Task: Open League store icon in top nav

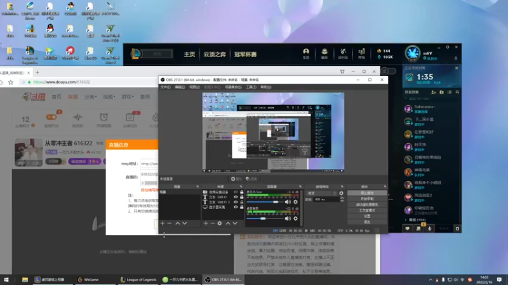Action: click(x=361, y=53)
